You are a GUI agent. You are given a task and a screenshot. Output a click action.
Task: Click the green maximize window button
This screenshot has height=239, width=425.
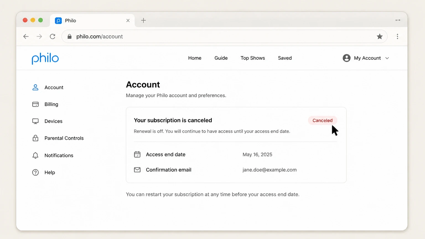[40, 20]
